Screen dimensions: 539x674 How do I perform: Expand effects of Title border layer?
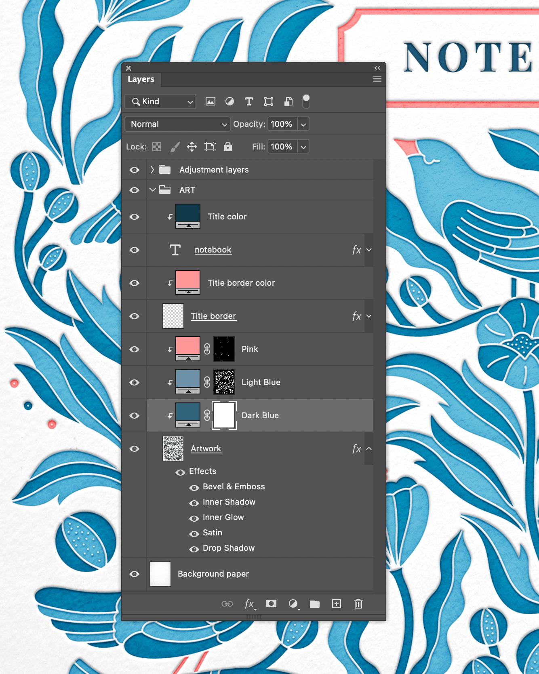[x=369, y=316]
